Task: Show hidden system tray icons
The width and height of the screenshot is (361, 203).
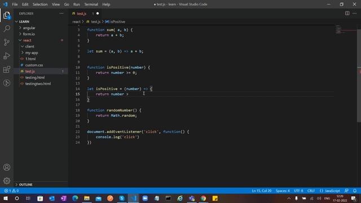Action: pos(289,198)
